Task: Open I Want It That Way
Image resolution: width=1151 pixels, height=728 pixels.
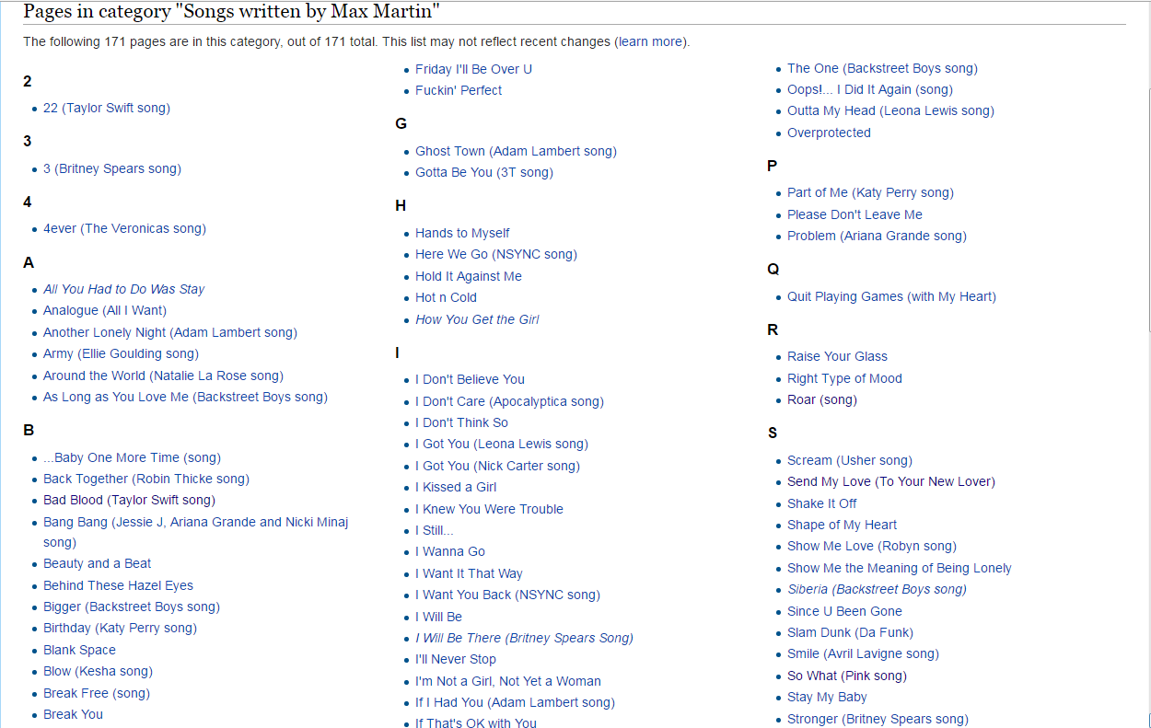Action: click(469, 573)
